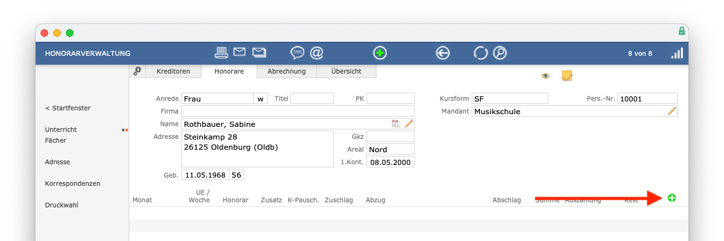Select the Honorare tab
This screenshot has height=241, width=724.
pyautogui.click(x=229, y=71)
